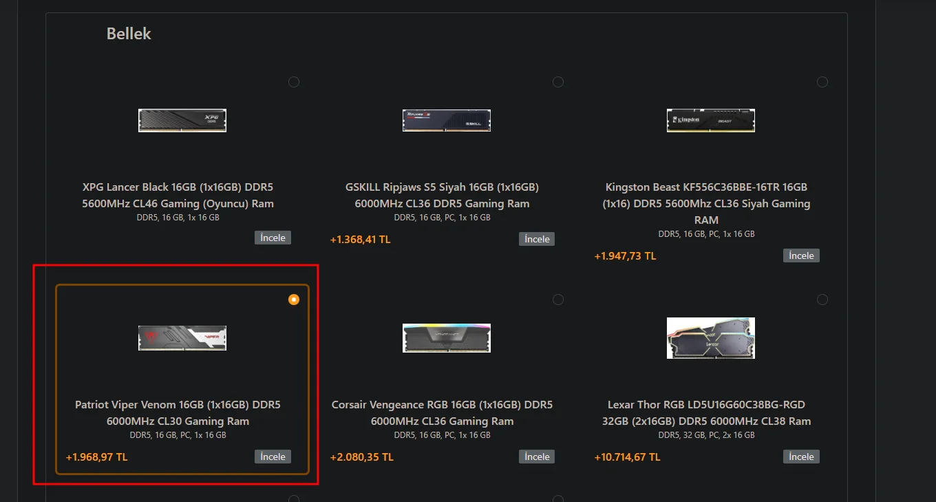The image size is (936, 502).
Task: Click İncele for the GSKILL Ripjaws S5 RAM
Action: [538, 239]
